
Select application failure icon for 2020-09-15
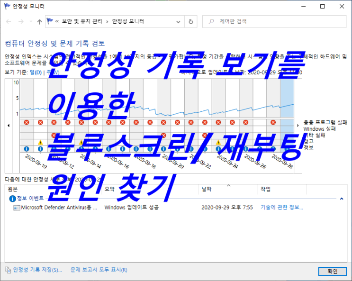click(x=95, y=122)
